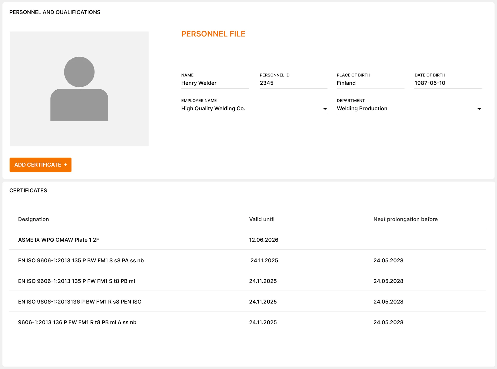Screen dimensions: 497x369
Task: Click the Place of Birth field
Action: point(370,83)
